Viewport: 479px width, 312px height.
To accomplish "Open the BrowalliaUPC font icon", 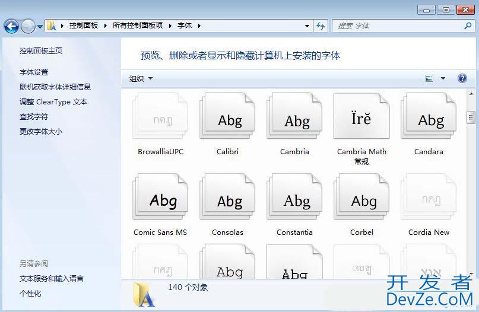I will point(160,116).
